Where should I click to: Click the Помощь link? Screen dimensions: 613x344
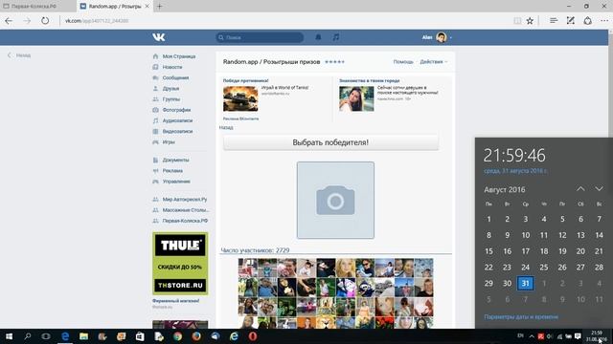(x=403, y=61)
